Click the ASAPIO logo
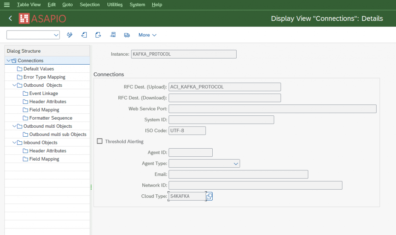The image size is (396, 235). tap(43, 19)
